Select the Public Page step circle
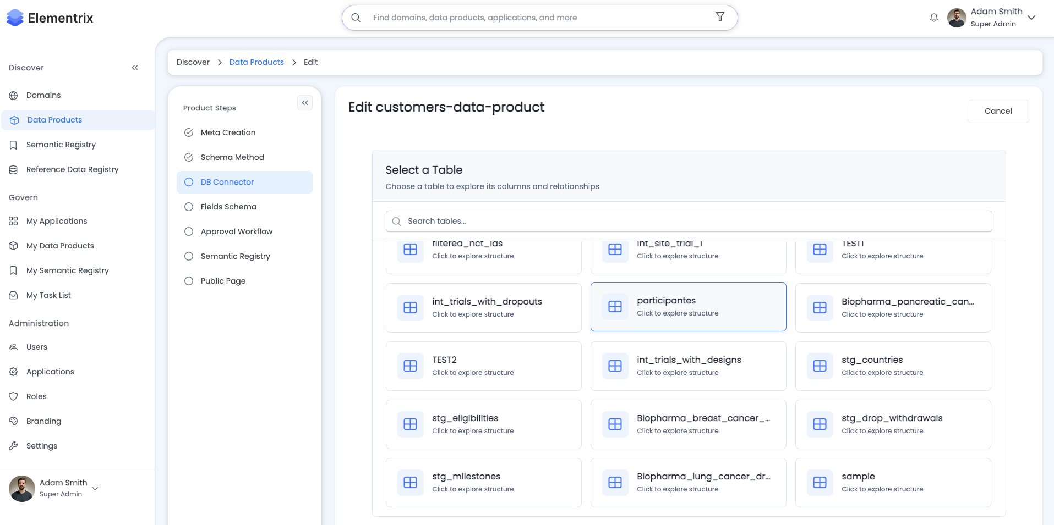Image resolution: width=1054 pixels, height=525 pixels. (189, 280)
